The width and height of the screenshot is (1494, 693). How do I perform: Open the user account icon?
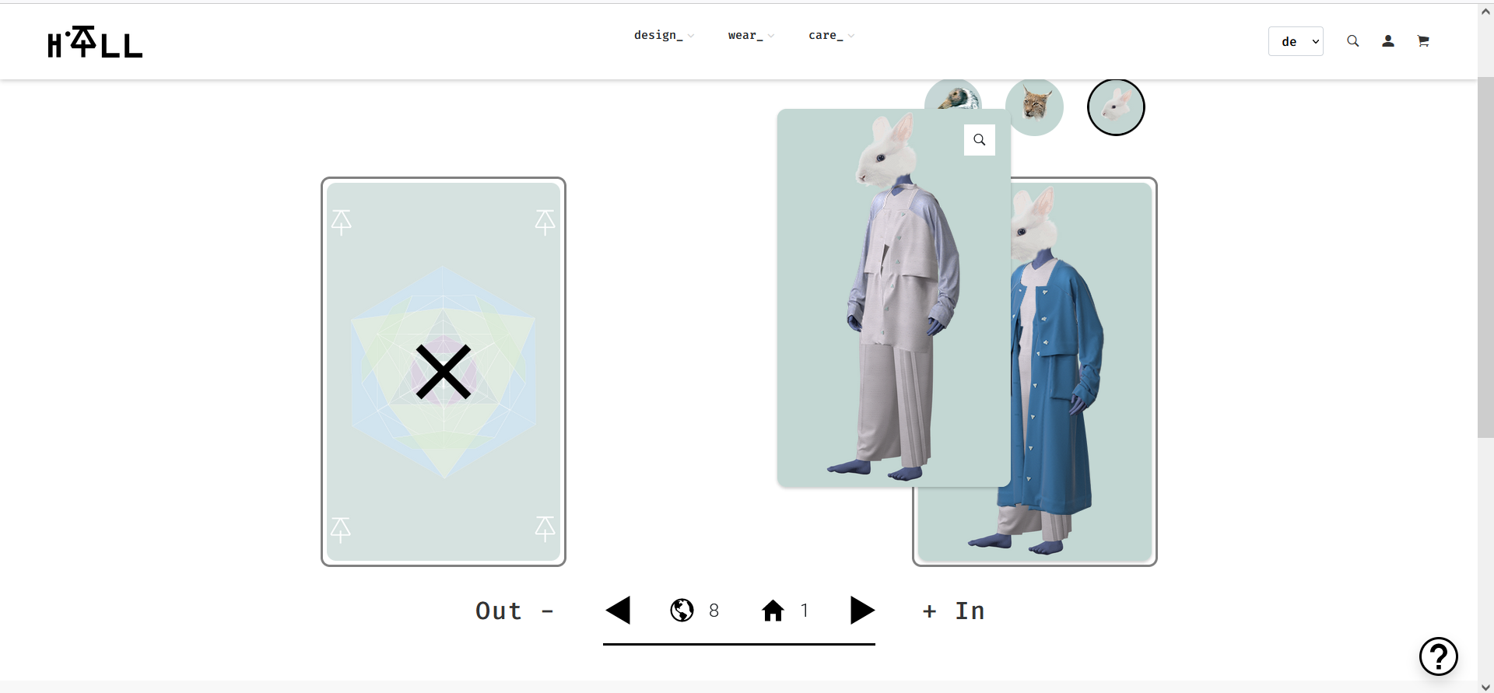(1388, 41)
